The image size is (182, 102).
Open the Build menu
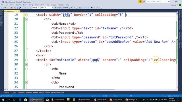click(25, 5)
